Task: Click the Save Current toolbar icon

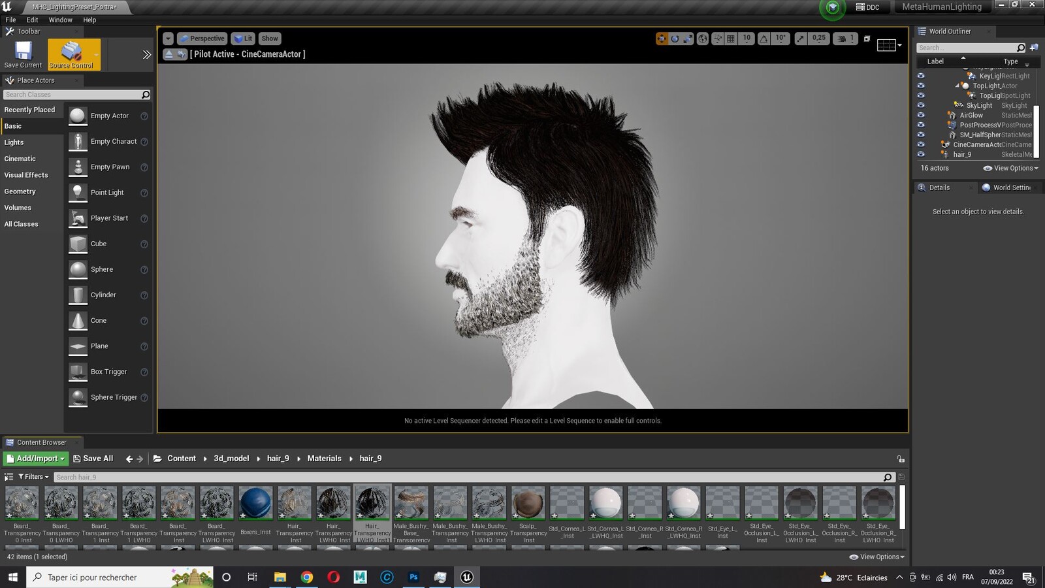Action: pyautogui.click(x=23, y=54)
